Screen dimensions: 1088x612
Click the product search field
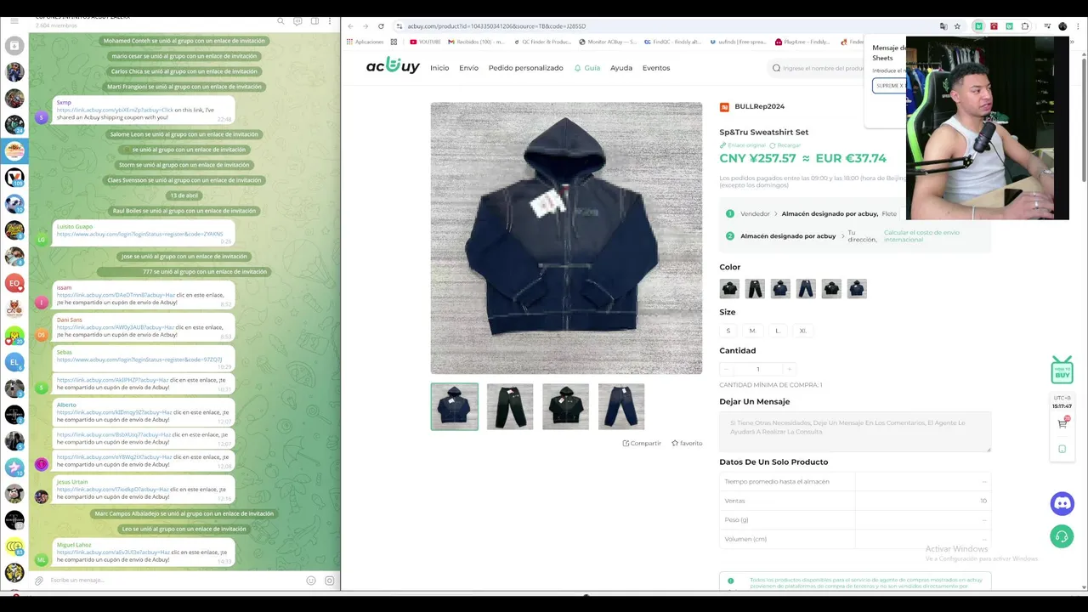click(818, 68)
